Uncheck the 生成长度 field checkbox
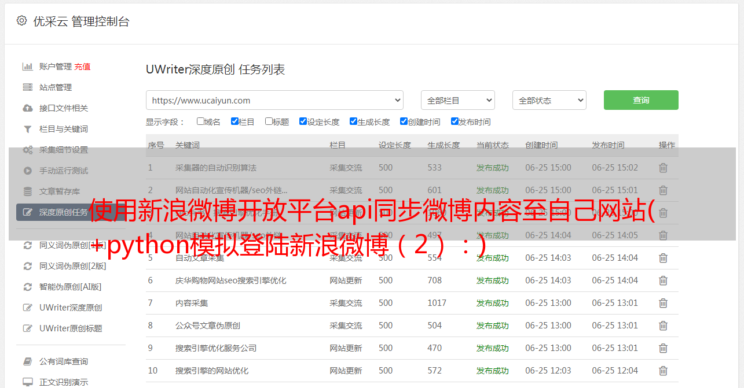The height and width of the screenshot is (388, 744). (x=353, y=121)
